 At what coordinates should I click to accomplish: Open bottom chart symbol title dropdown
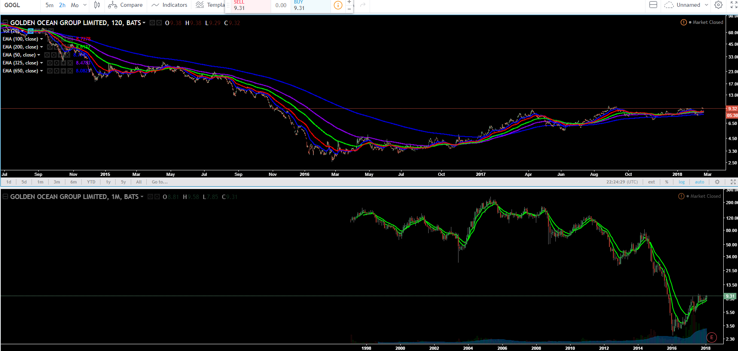[x=142, y=197]
